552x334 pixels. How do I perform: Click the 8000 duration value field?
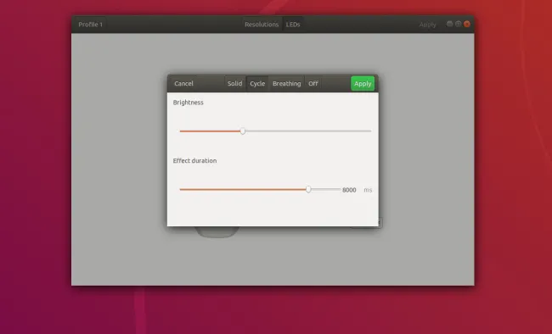(x=349, y=190)
